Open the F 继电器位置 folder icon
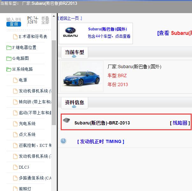The image size is (192, 191). 9,48
